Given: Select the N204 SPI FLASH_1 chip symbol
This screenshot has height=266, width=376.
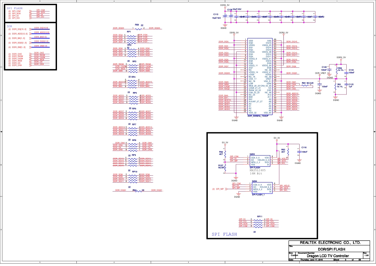Looking at the screenshot, I should point(262,188).
